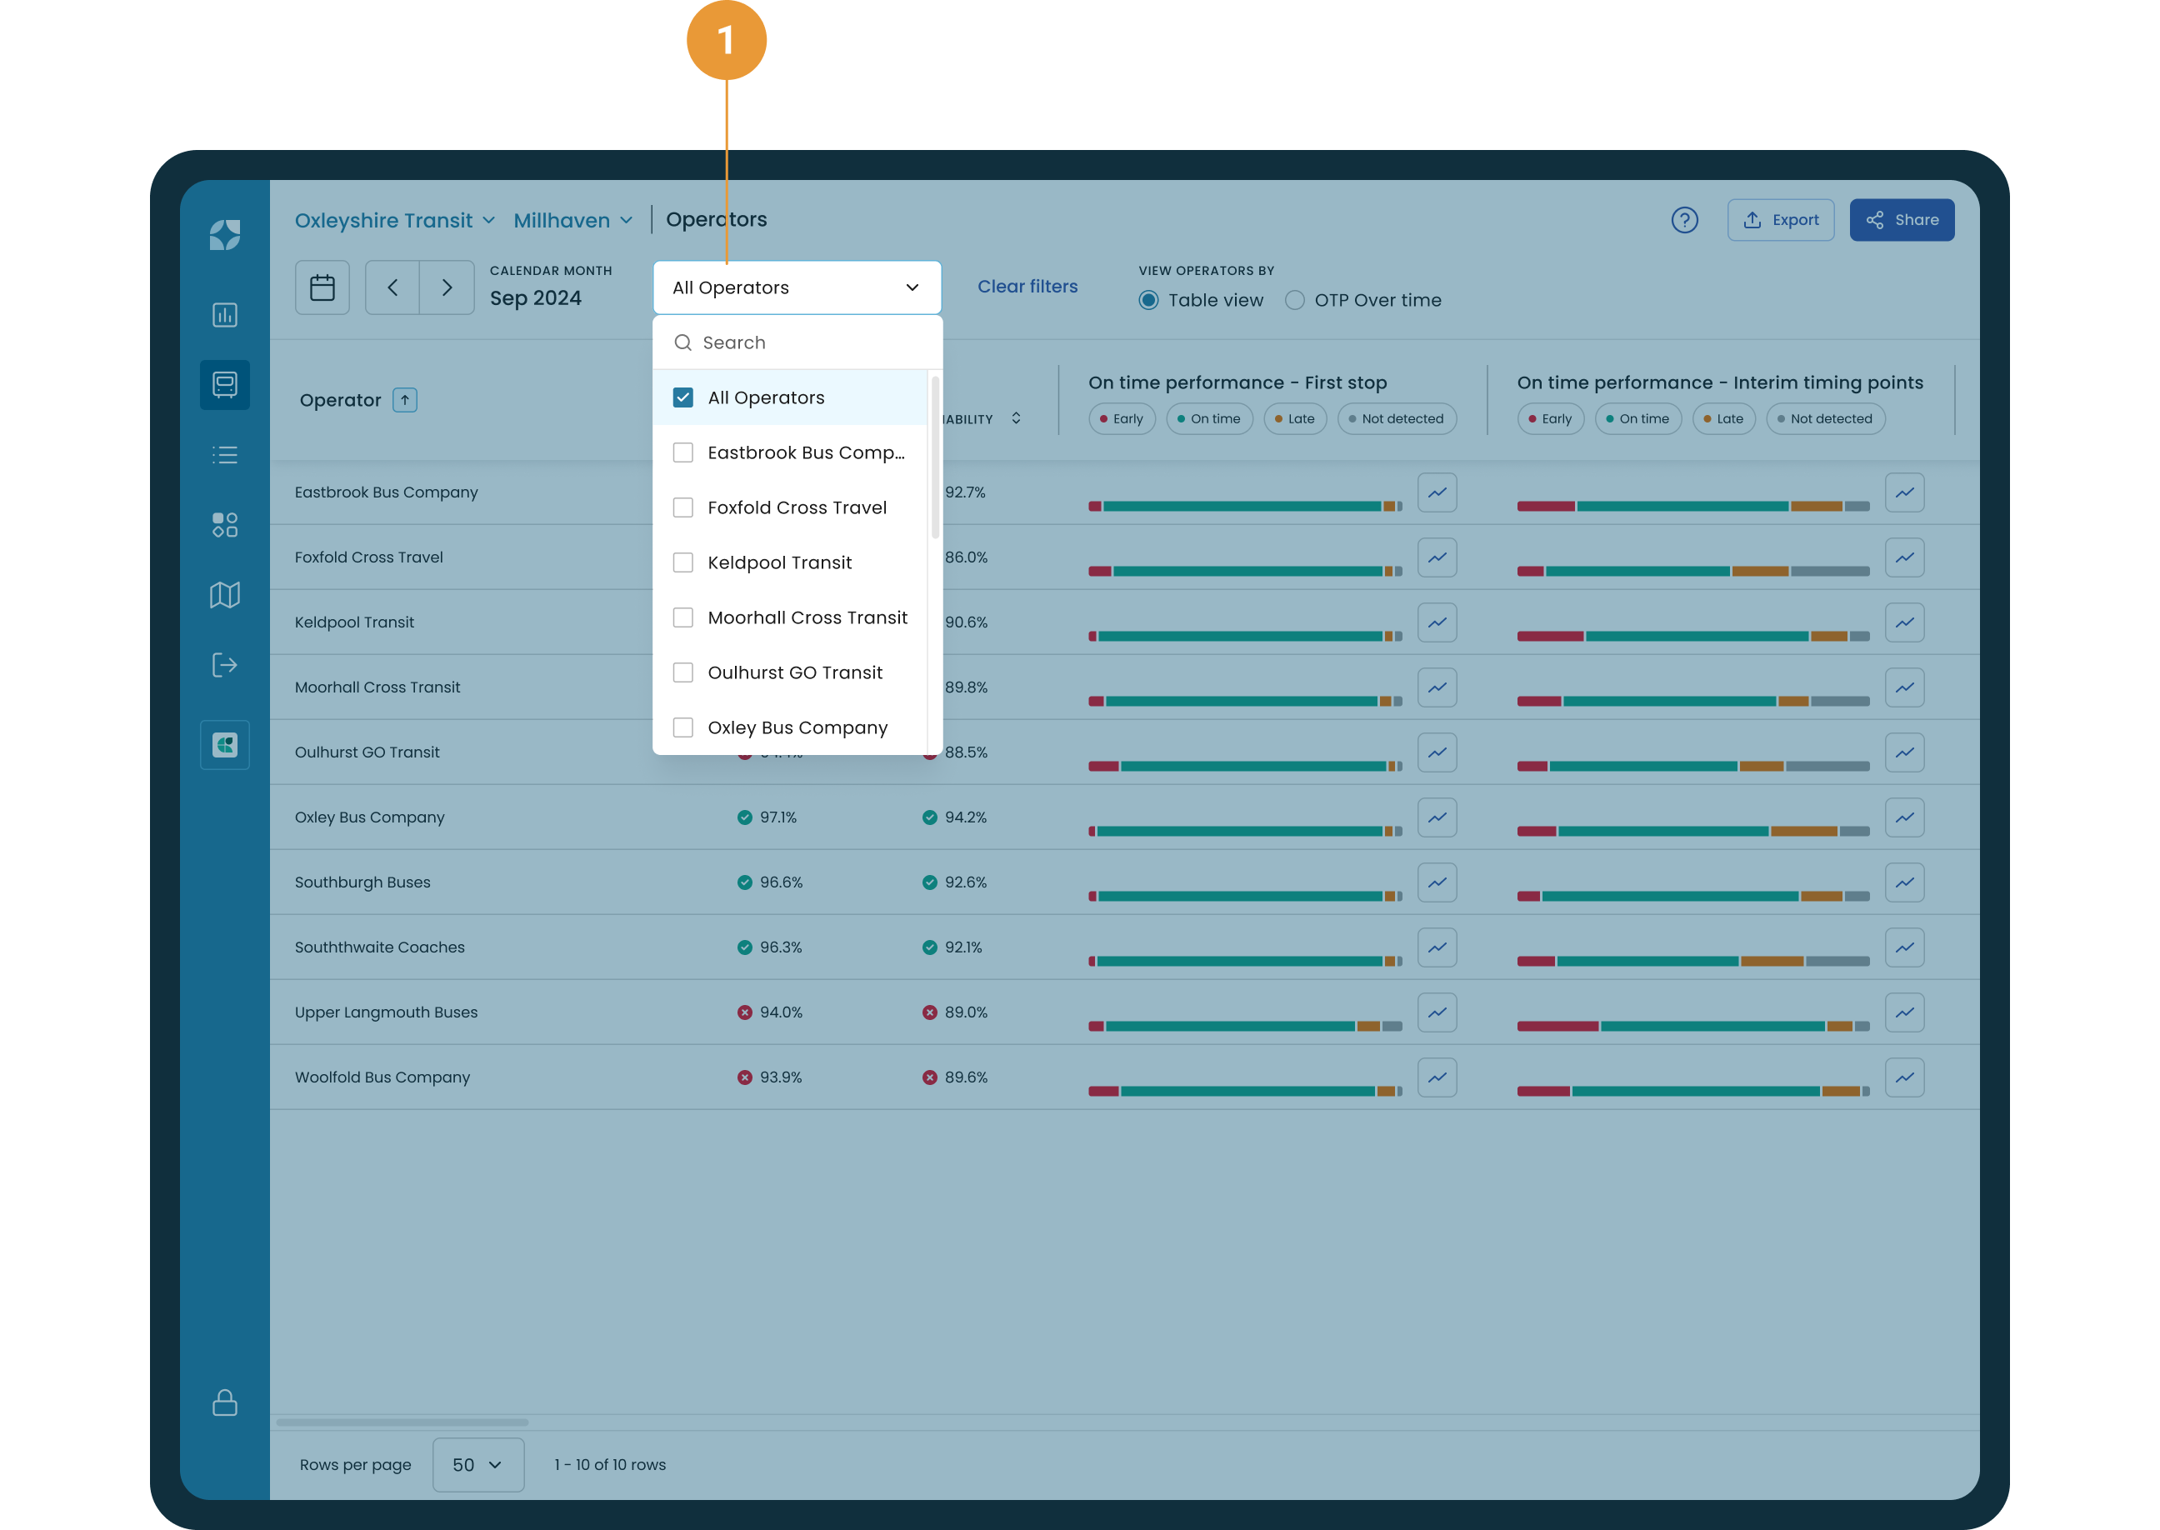Click the lock icon in sidebar

[224, 1402]
